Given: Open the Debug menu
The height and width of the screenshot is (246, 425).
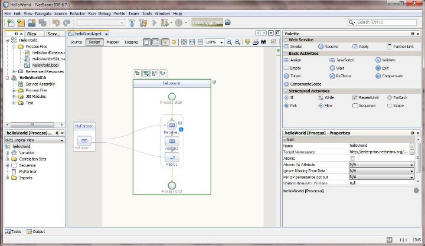Looking at the screenshot, I should pyautogui.click(x=104, y=14).
